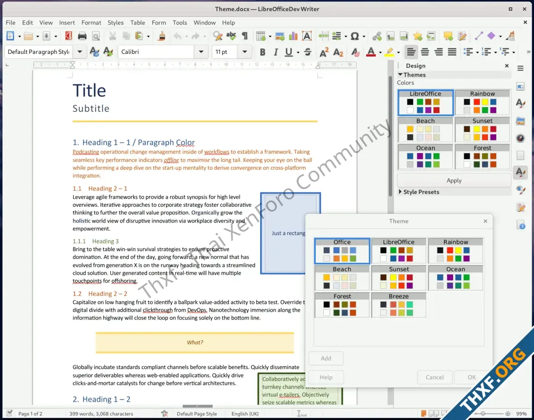Viewport: 534px width, 420px height.
Task: Click the Calibri font name field
Action: (157, 52)
